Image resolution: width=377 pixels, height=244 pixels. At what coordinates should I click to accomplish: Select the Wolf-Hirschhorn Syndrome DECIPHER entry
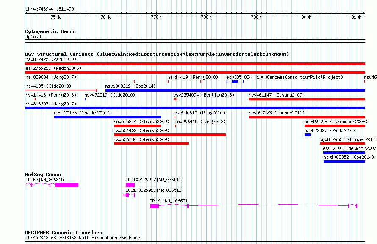point(83,238)
